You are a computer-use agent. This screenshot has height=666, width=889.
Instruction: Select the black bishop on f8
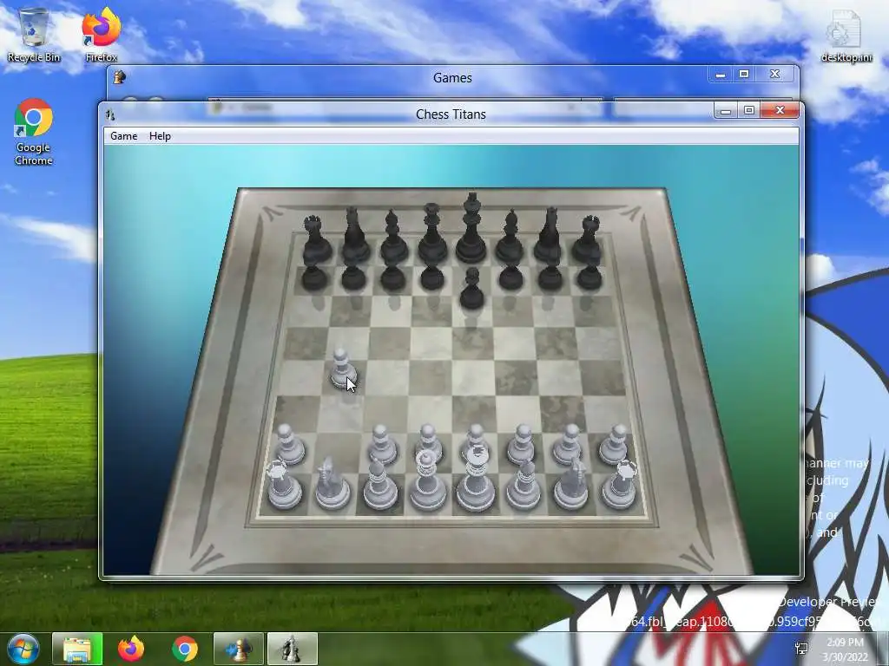click(x=510, y=237)
